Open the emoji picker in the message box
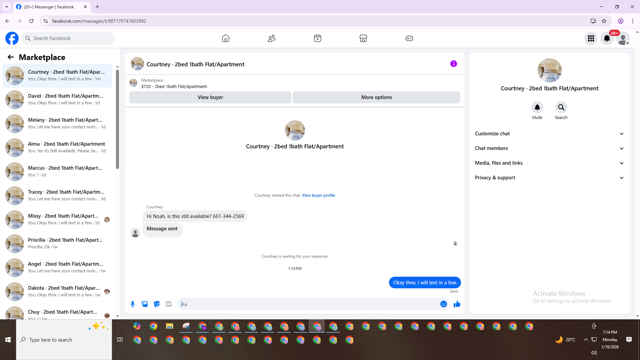 click(x=443, y=304)
